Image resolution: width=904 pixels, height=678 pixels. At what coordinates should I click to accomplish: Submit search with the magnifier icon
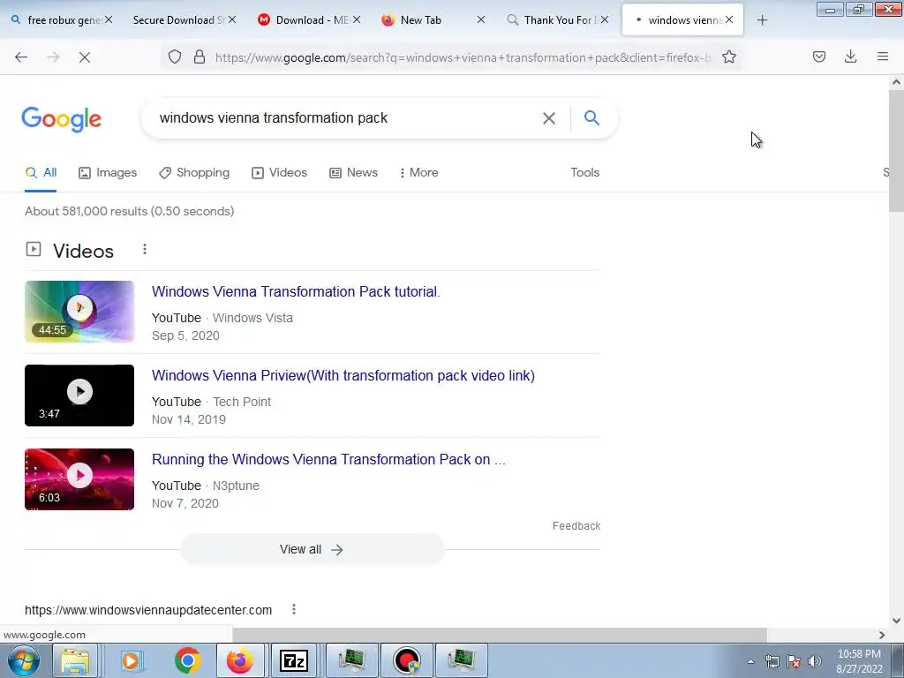[x=591, y=117]
